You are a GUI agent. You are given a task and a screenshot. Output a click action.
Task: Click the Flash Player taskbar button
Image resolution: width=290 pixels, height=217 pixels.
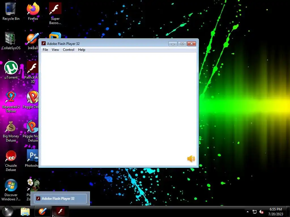tap(60, 212)
